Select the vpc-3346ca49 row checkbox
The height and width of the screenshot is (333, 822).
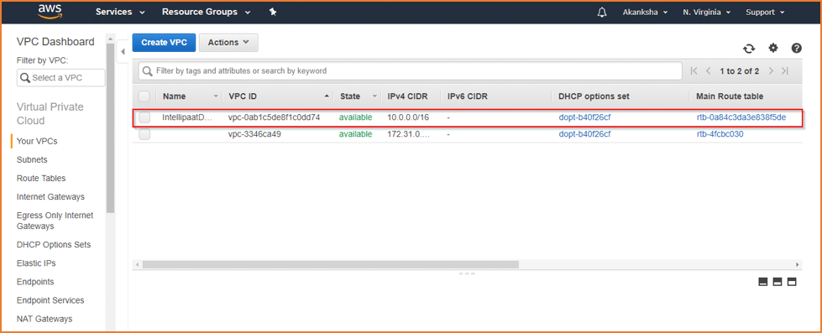tap(144, 134)
